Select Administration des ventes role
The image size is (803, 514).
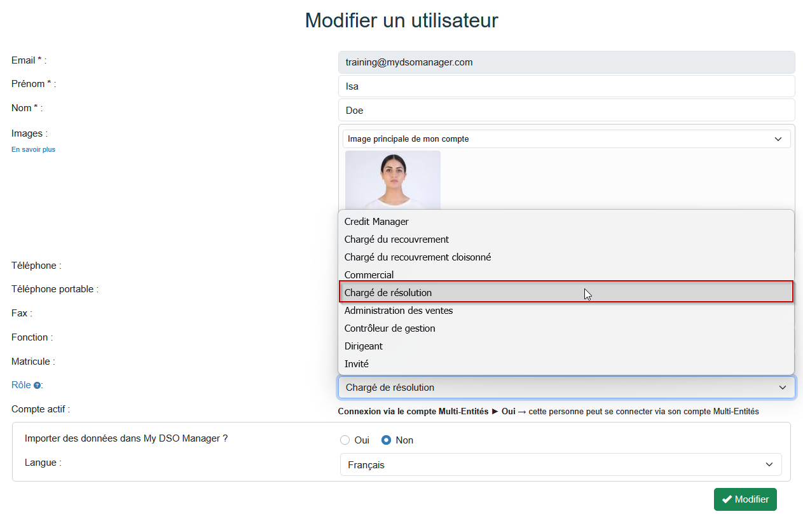399,311
